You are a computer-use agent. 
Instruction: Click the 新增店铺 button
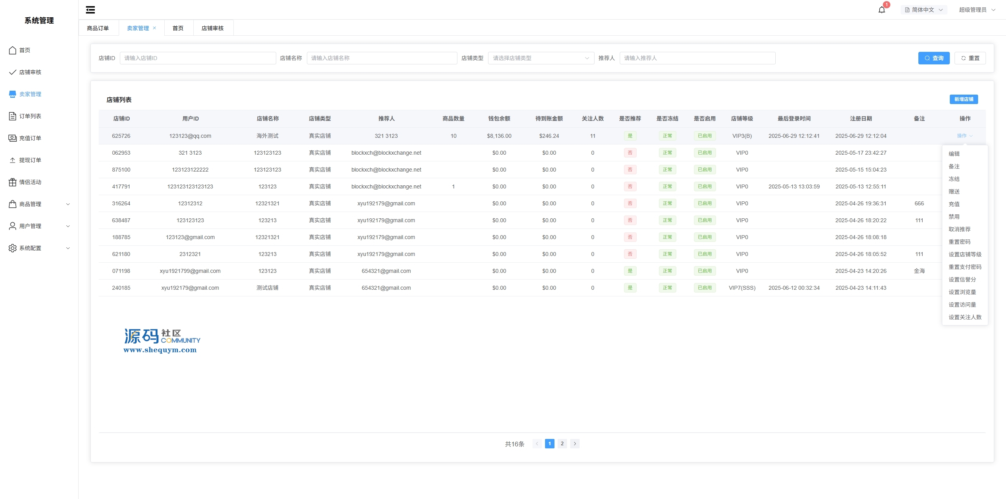pyautogui.click(x=964, y=99)
